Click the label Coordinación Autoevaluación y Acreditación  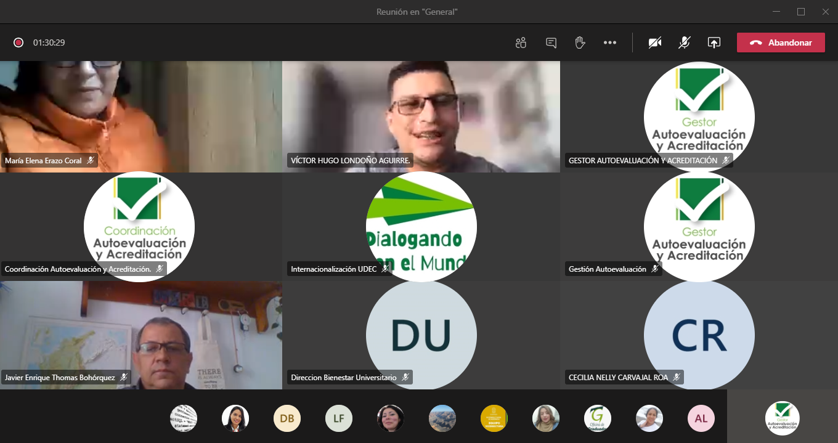pos(78,269)
